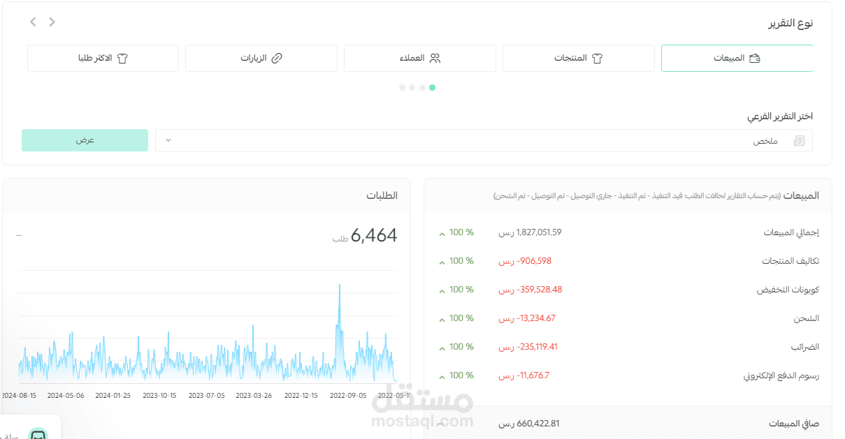Screen dimensions: 845x439
Task: Go to next report types with right chevron
Action: point(52,22)
